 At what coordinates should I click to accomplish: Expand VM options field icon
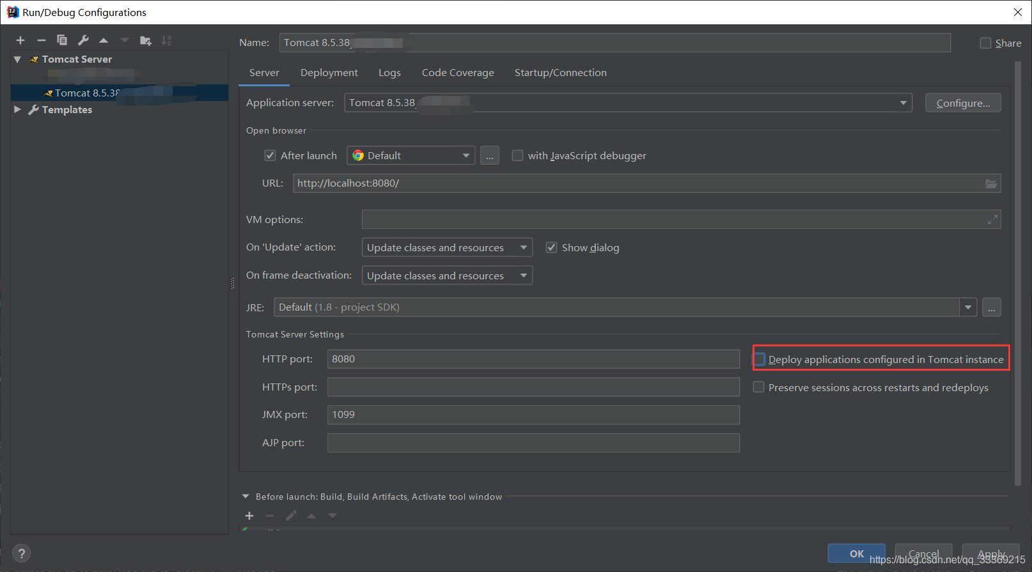pos(992,220)
